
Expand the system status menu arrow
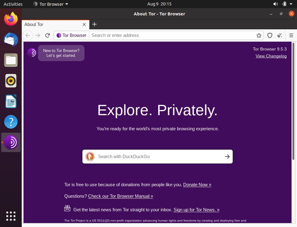[291, 4]
